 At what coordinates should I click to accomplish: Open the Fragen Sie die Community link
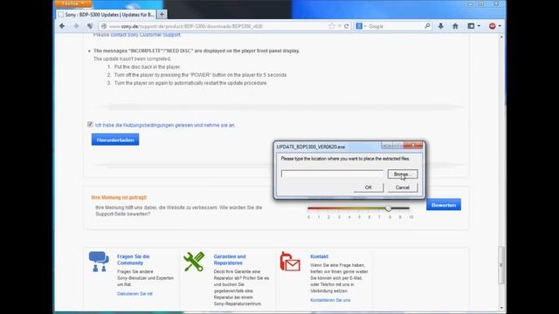[x=133, y=260]
